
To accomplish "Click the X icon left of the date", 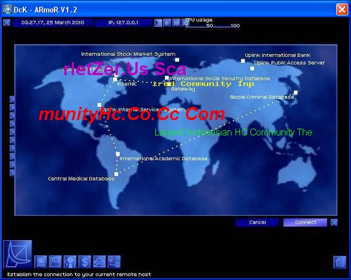I will [7, 23].
